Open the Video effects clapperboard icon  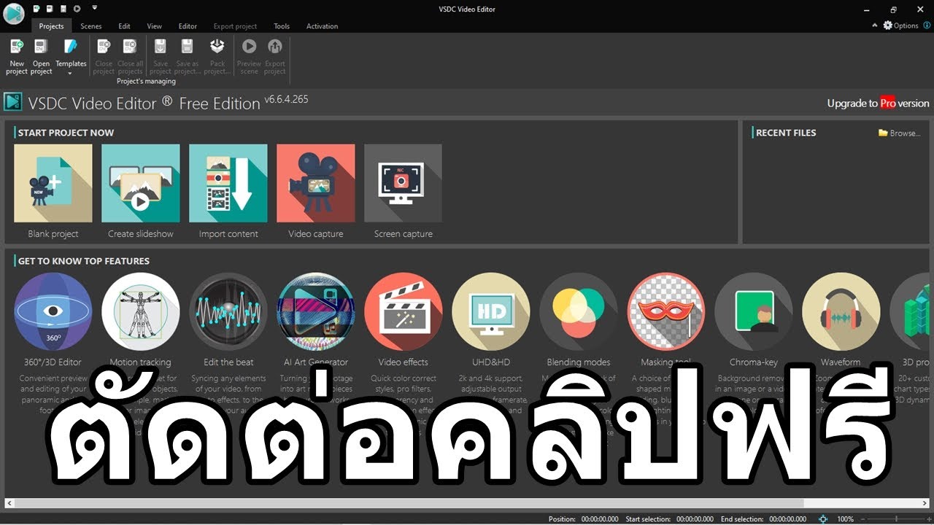pos(404,311)
